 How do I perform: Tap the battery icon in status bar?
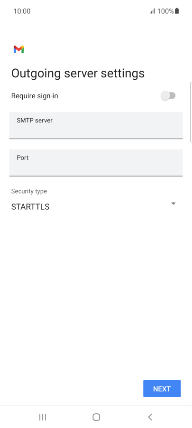pyautogui.click(x=177, y=11)
